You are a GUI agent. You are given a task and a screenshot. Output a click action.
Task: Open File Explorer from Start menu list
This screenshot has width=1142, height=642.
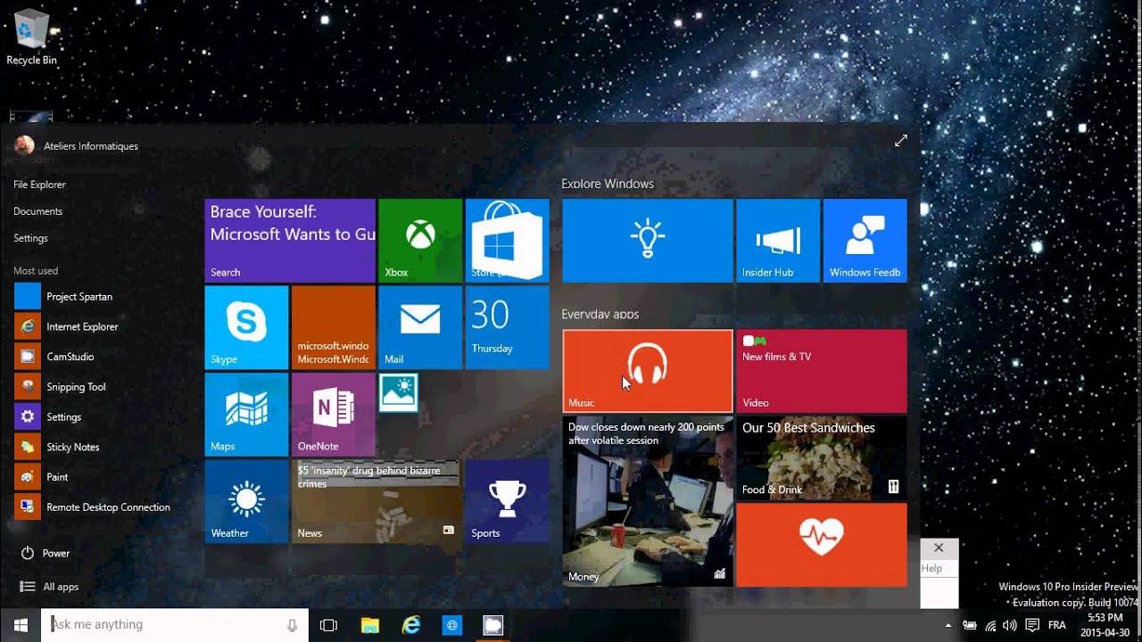40,185
